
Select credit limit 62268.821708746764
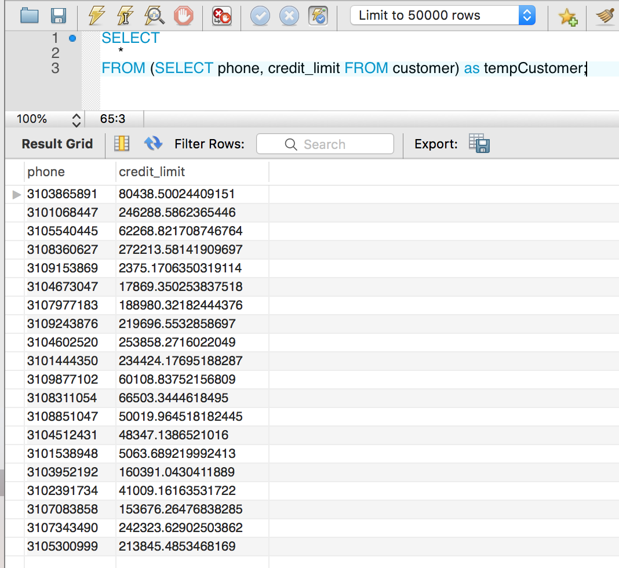point(192,231)
